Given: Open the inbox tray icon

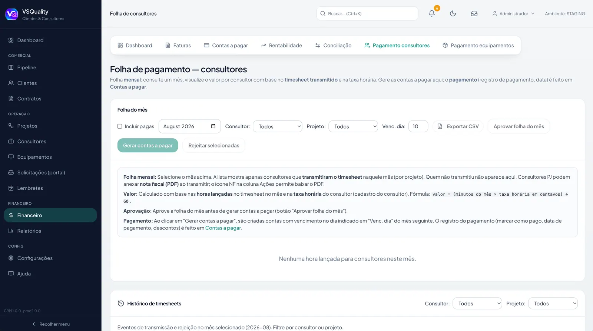Looking at the screenshot, I should click(x=474, y=13).
